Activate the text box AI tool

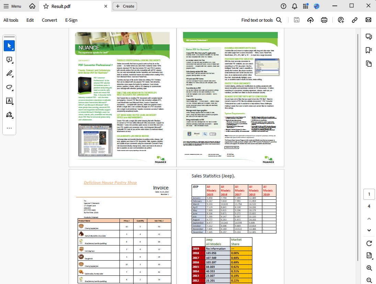click(x=9, y=101)
